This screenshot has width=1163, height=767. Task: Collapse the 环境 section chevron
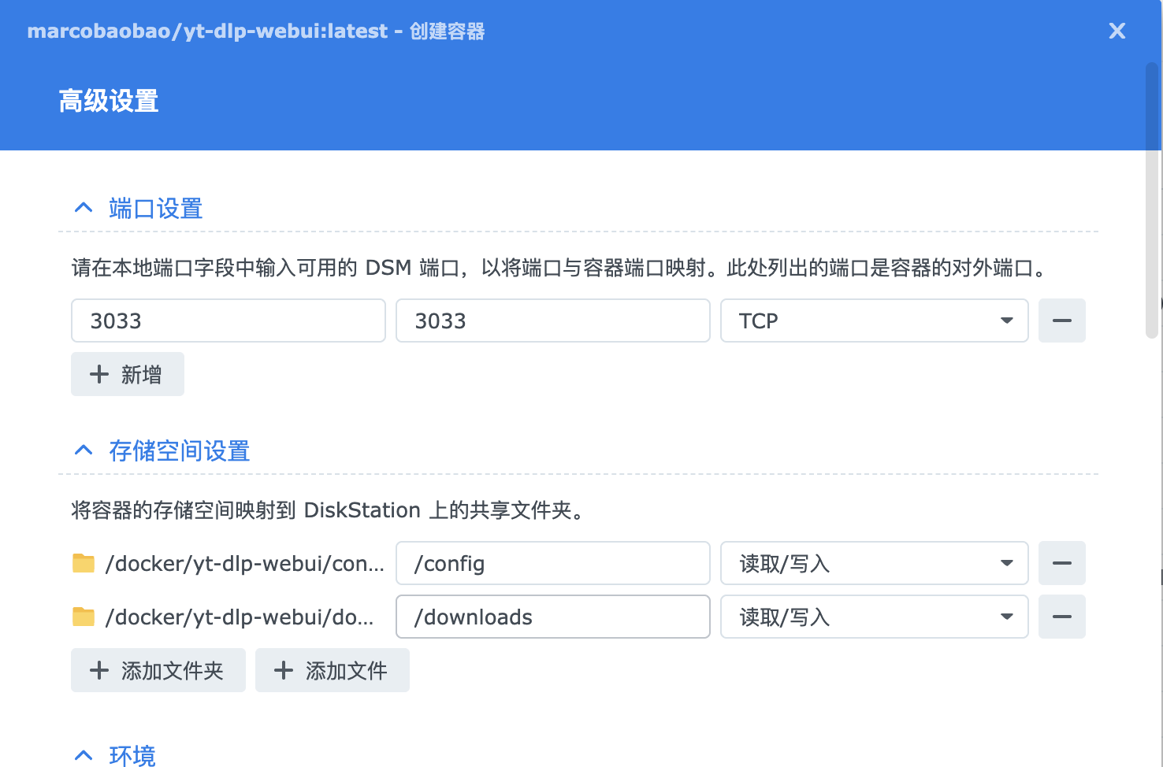(x=84, y=755)
